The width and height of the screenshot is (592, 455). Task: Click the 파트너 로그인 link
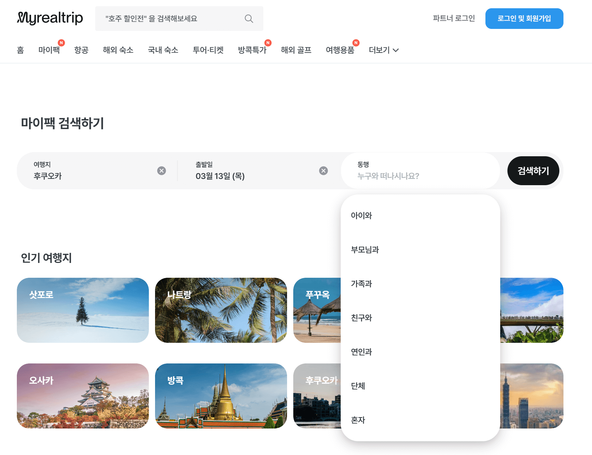coord(454,18)
